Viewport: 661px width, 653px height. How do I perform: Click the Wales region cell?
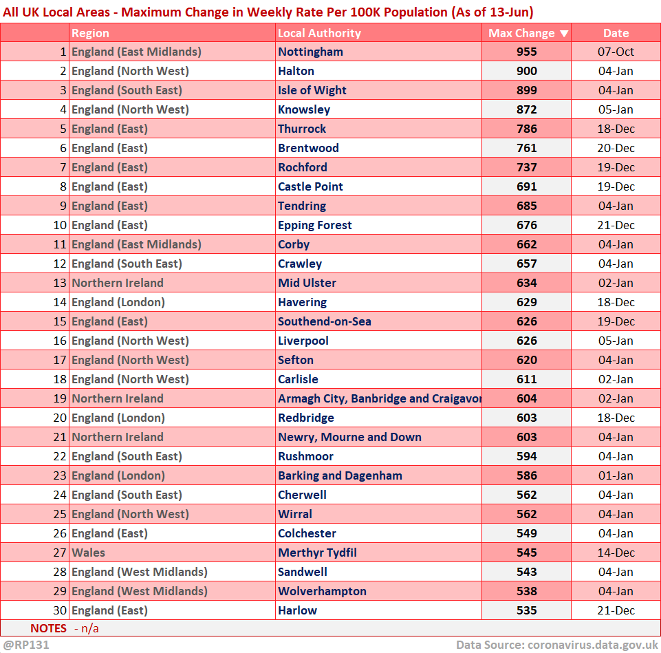(87, 553)
